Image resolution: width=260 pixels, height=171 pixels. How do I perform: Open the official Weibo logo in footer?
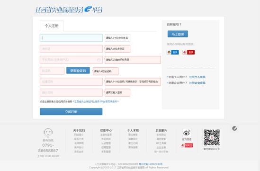[187, 133]
